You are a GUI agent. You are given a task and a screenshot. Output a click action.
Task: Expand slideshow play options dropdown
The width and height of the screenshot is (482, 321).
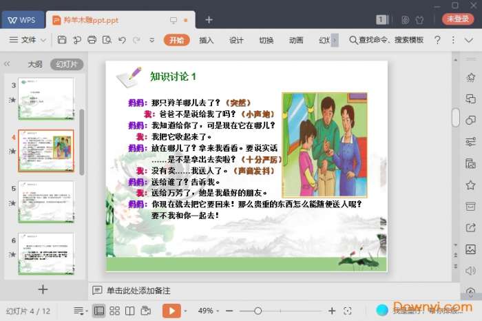[x=185, y=311]
